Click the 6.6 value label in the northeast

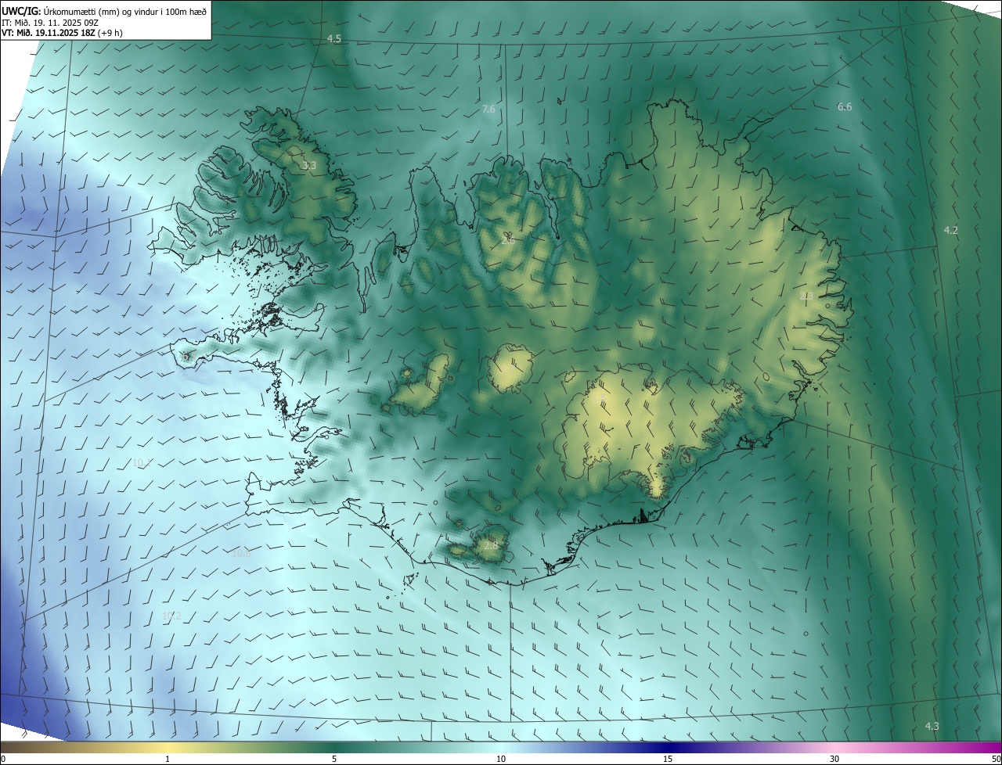coord(845,107)
